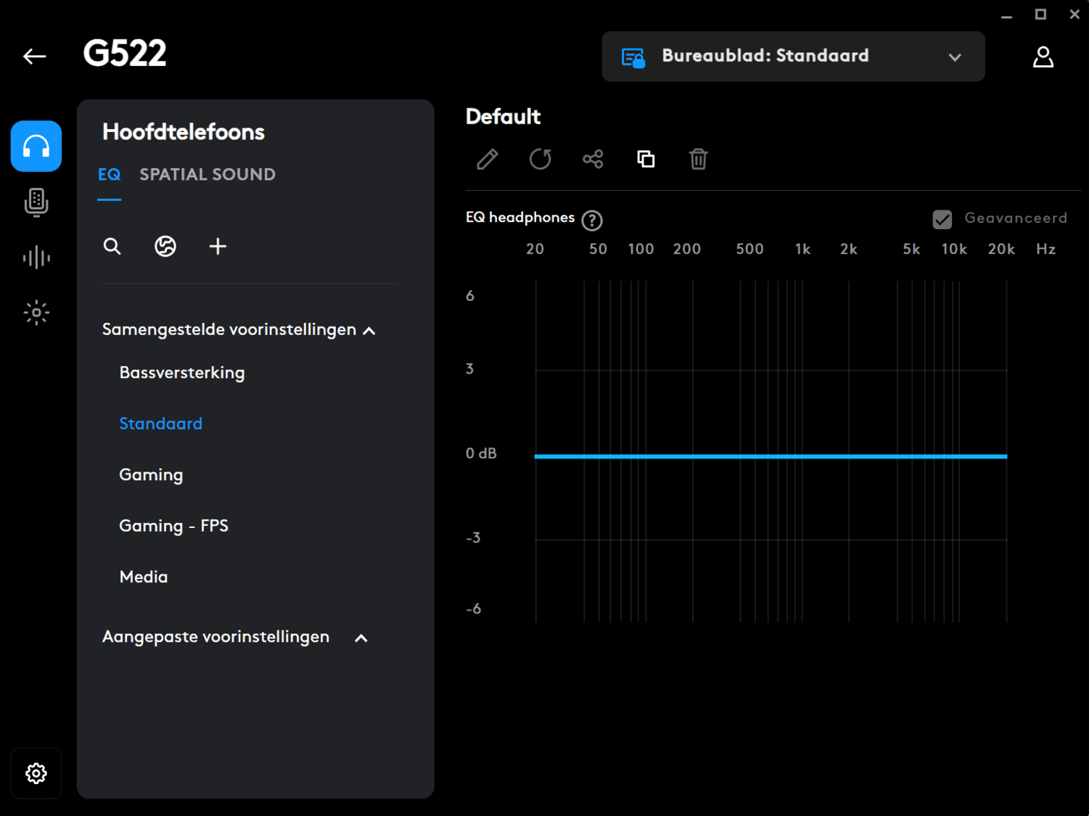
Task: Open the Bureaublad: Standaard profile dropdown
Action: (794, 57)
